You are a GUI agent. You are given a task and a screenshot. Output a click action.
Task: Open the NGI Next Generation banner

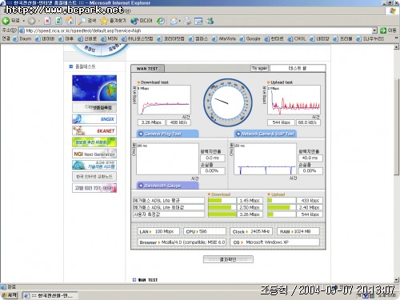coord(94,154)
